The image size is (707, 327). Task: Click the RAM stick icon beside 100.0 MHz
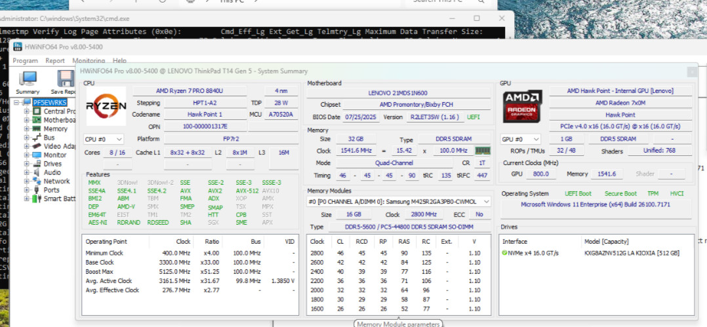(483, 151)
